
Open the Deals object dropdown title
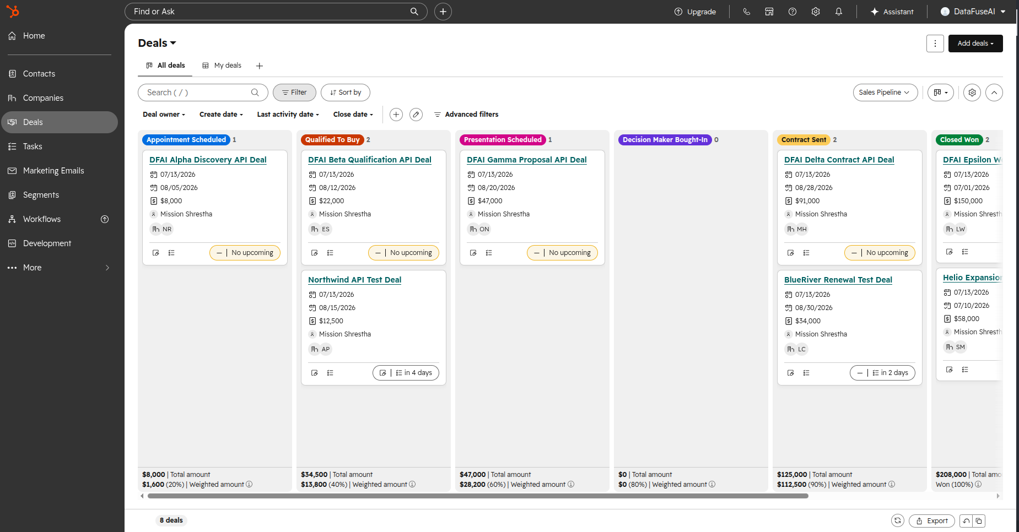pyautogui.click(x=157, y=43)
